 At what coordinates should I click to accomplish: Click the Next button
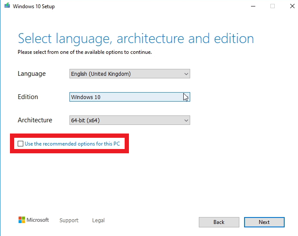(264, 222)
